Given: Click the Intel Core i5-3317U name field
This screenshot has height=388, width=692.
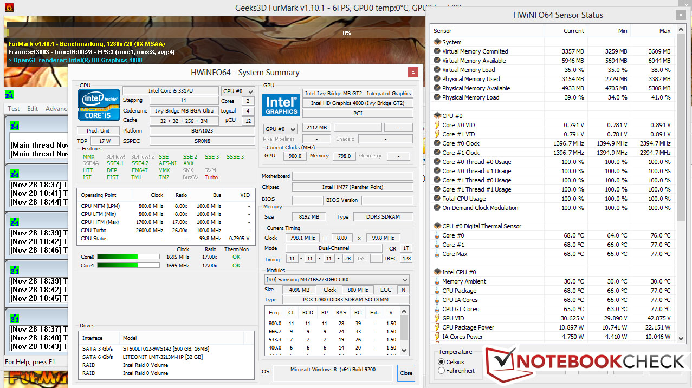Looking at the screenshot, I should pyautogui.click(x=170, y=90).
